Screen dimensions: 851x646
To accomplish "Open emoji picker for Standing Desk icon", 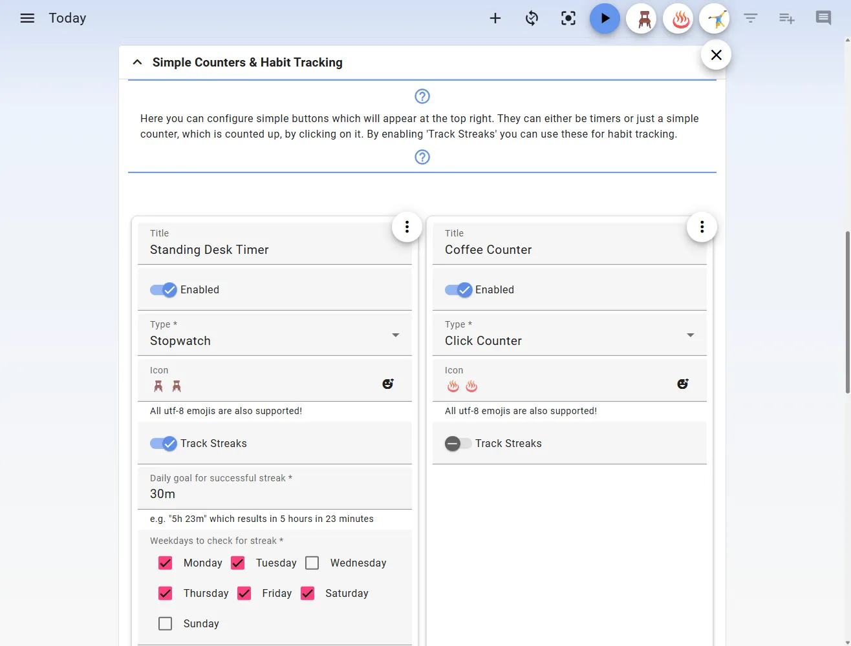I will tap(388, 384).
